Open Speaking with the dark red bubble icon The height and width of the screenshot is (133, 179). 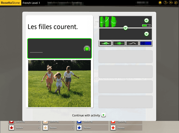[25, 122]
